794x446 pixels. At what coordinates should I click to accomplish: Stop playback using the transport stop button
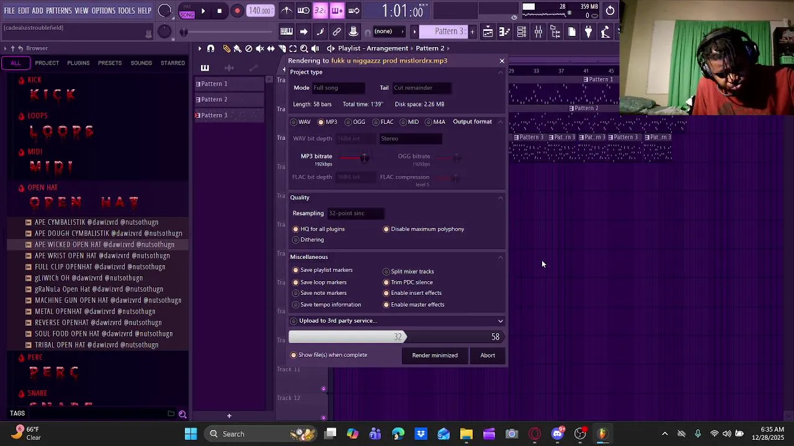point(220,11)
